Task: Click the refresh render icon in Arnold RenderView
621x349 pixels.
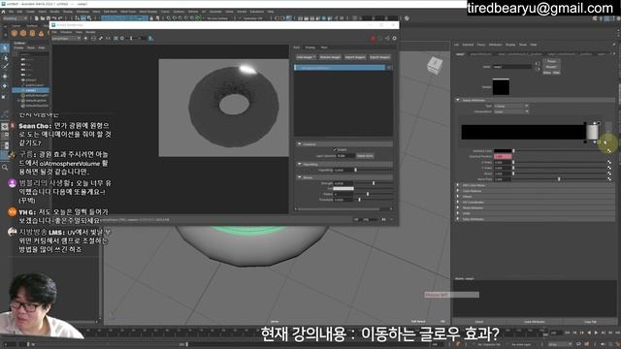Action: pos(93,39)
